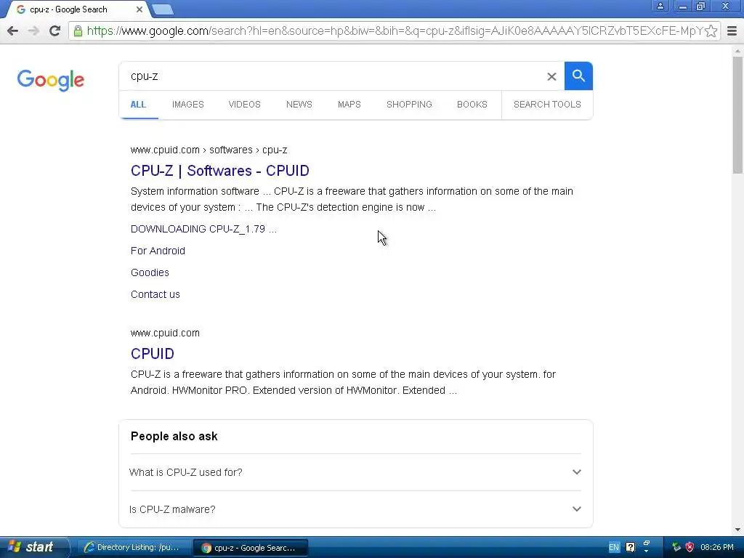Screen dimensions: 744x558
Task: Click the browser back arrow
Action: (x=13, y=31)
